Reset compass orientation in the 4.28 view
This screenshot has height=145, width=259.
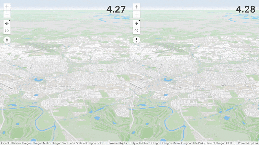point(136,40)
